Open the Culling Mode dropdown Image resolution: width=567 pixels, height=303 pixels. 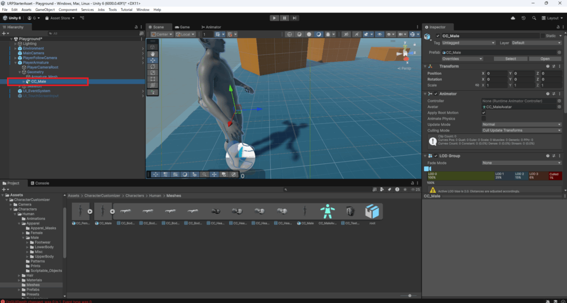point(522,130)
